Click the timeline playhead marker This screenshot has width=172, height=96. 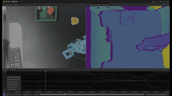(65, 94)
